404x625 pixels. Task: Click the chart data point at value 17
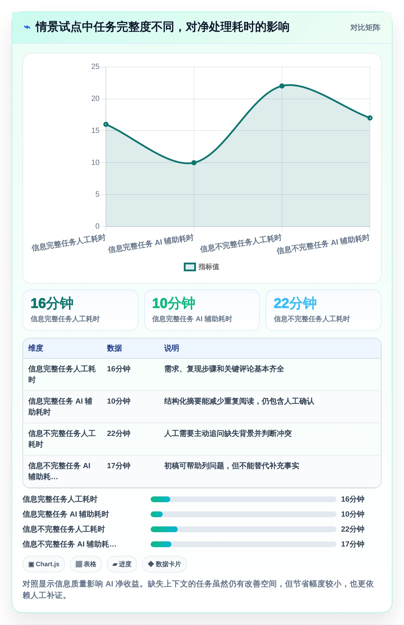[x=370, y=118]
